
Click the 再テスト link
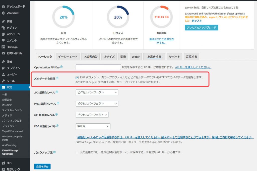(x=198, y=21)
